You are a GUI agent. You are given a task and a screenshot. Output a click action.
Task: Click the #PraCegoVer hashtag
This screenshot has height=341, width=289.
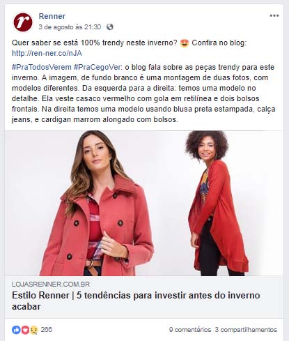click(x=97, y=68)
